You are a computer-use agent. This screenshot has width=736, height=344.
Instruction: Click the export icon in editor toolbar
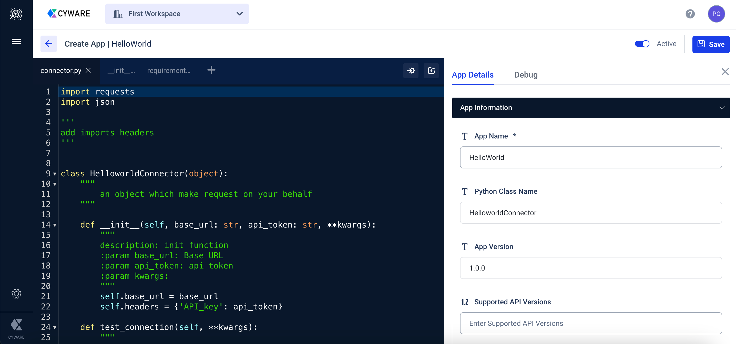point(431,70)
